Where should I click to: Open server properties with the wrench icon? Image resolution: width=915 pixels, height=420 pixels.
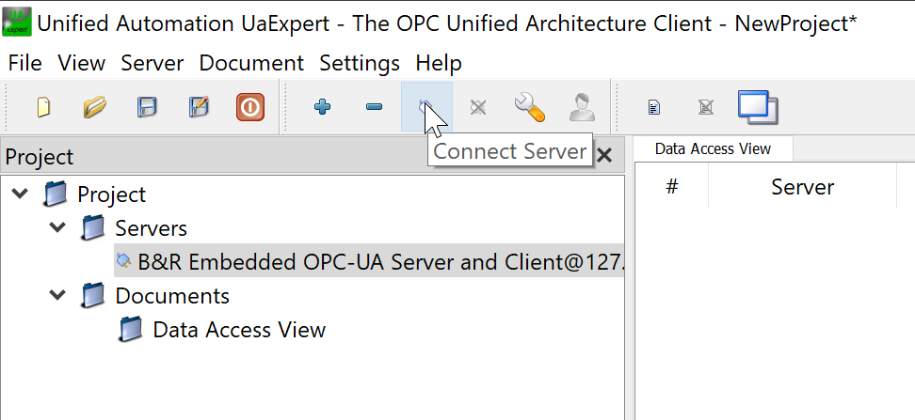tap(529, 108)
